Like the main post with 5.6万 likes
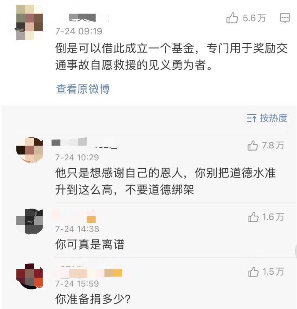Image resolution: width=297 pixels, height=309 pixels. (232, 18)
